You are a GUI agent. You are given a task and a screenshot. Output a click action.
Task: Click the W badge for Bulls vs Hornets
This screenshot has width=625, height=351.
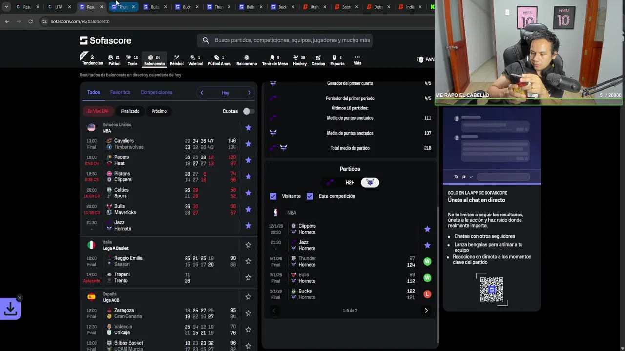click(427, 278)
